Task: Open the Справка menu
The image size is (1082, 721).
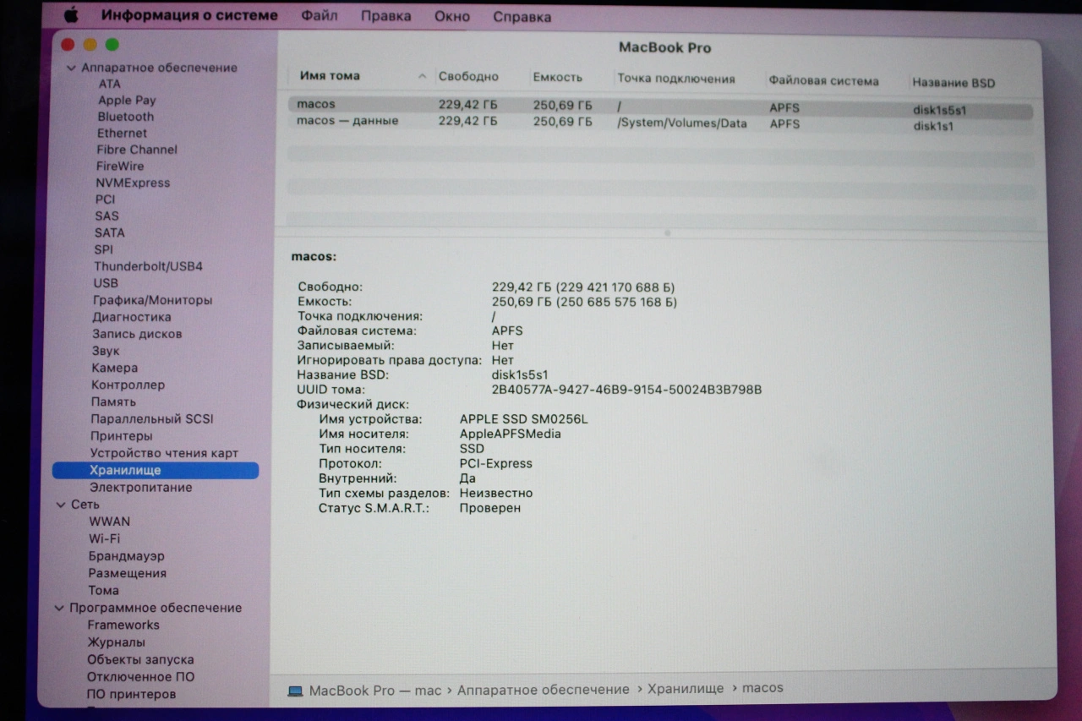Action: tap(522, 16)
